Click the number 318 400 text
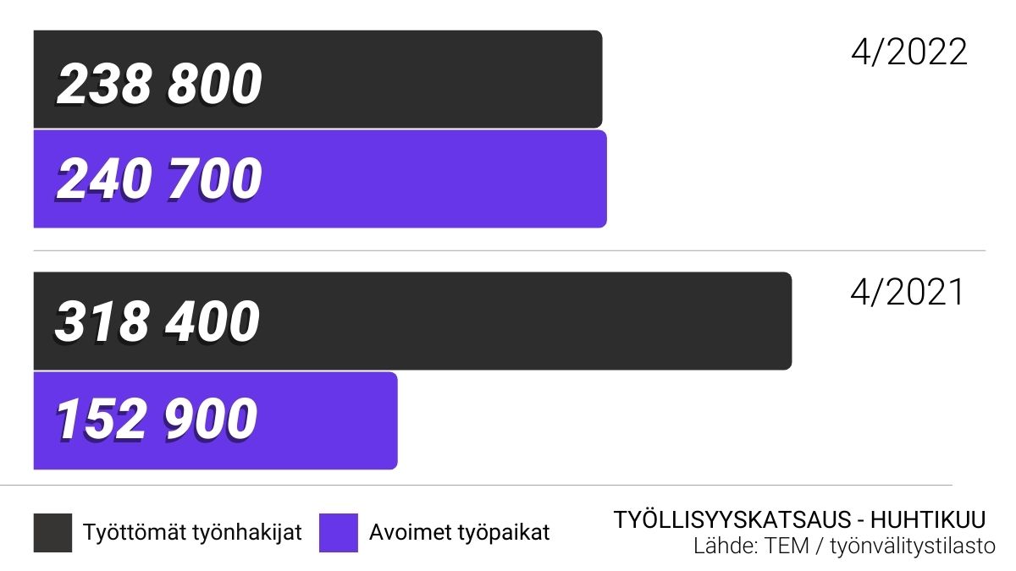 coord(157,322)
